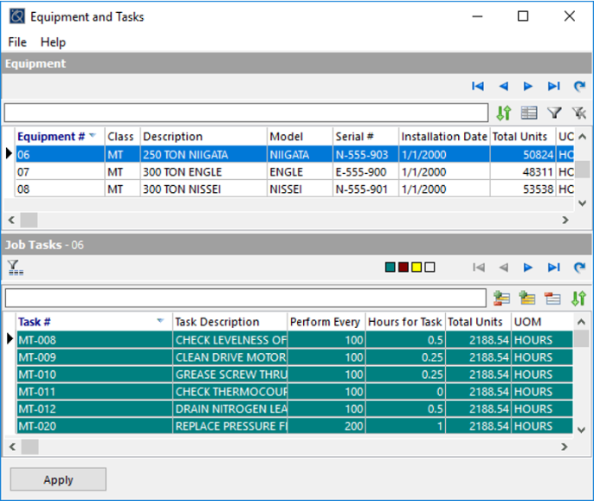Click the green sort arrows in Job Tasks
The width and height of the screenshot is (594, 501).
579,298
